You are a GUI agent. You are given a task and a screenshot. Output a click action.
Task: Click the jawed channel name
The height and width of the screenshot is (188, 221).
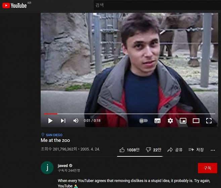click(63, 165)
